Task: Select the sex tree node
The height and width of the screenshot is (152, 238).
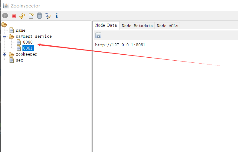Action: point(19,60)
